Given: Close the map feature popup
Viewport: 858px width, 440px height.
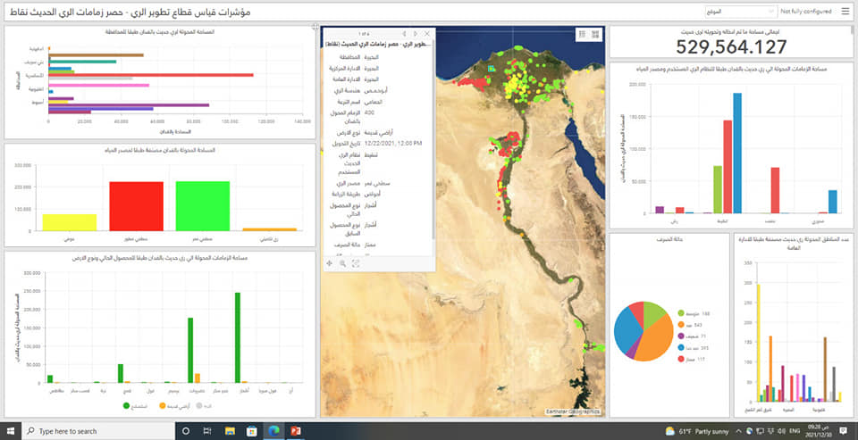Looking at the screenshot, I should point(427,33).
